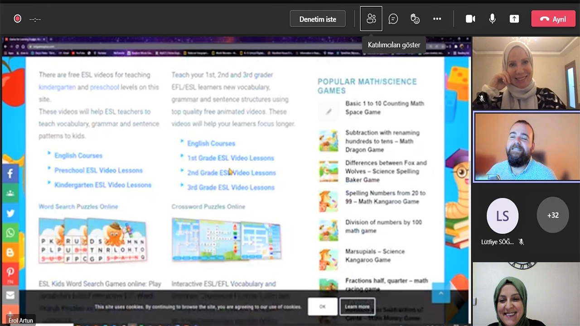
Task: Show the +32 additional participants
Action: point(553,216)
